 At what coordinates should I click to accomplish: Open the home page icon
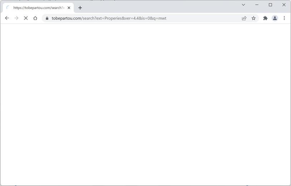click(35, 18)
